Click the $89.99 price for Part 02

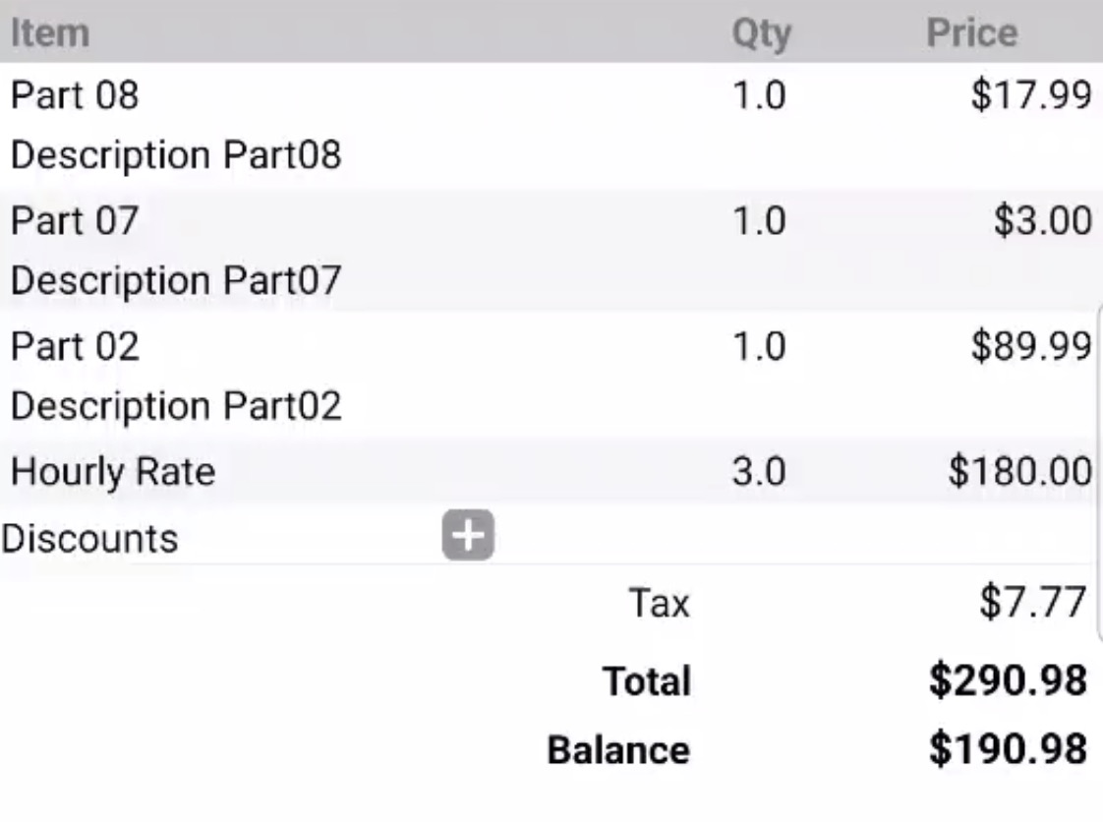point(1029,346)
